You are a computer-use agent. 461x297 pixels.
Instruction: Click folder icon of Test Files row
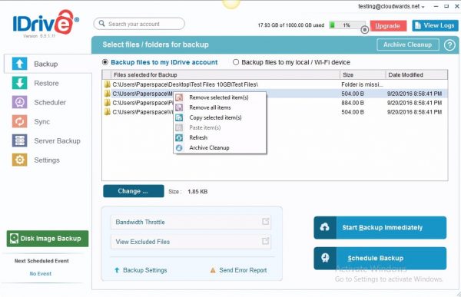pos(108,84)
